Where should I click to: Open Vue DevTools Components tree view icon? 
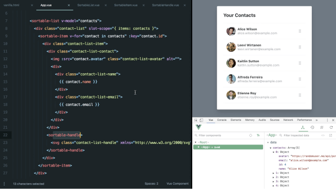pyautogui.click(x=303, y=127)
